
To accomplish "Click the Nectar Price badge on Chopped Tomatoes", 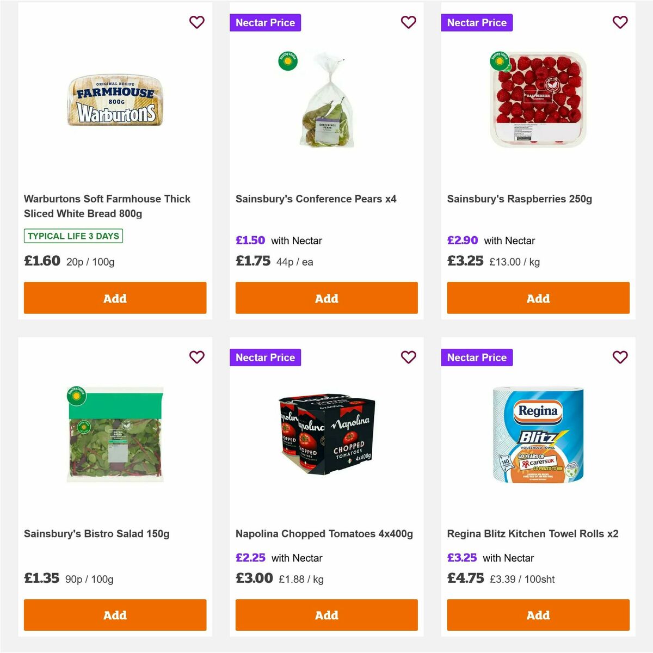I will click(265, 358).
